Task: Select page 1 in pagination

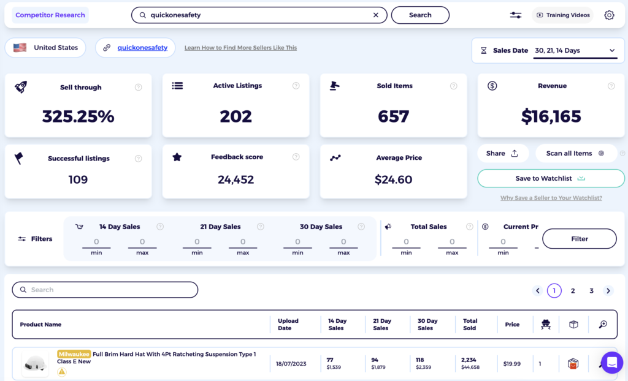Action: coord(554,291)
